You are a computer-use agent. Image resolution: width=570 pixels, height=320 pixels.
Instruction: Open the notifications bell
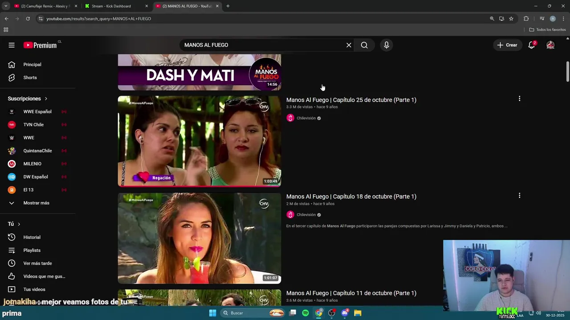(x=532, y=45)
